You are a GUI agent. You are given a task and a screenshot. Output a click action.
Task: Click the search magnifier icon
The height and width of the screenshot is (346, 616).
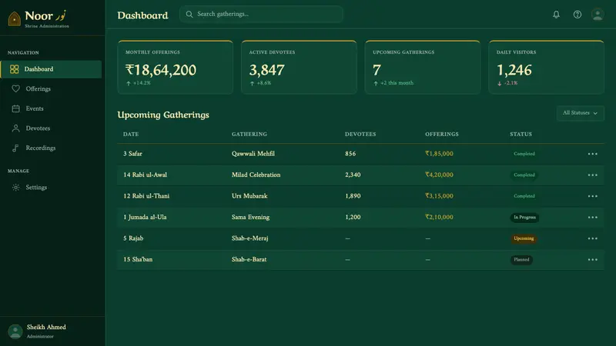point(189,14)
